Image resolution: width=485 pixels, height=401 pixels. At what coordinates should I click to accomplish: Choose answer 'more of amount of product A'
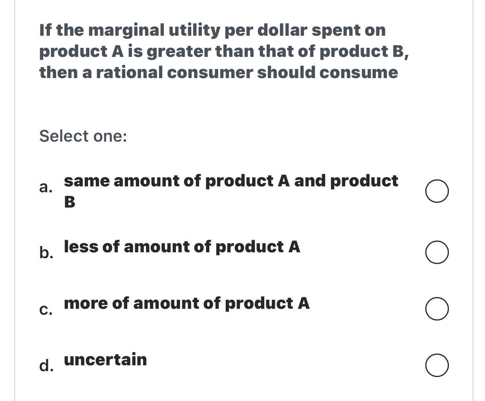point(187,303)
